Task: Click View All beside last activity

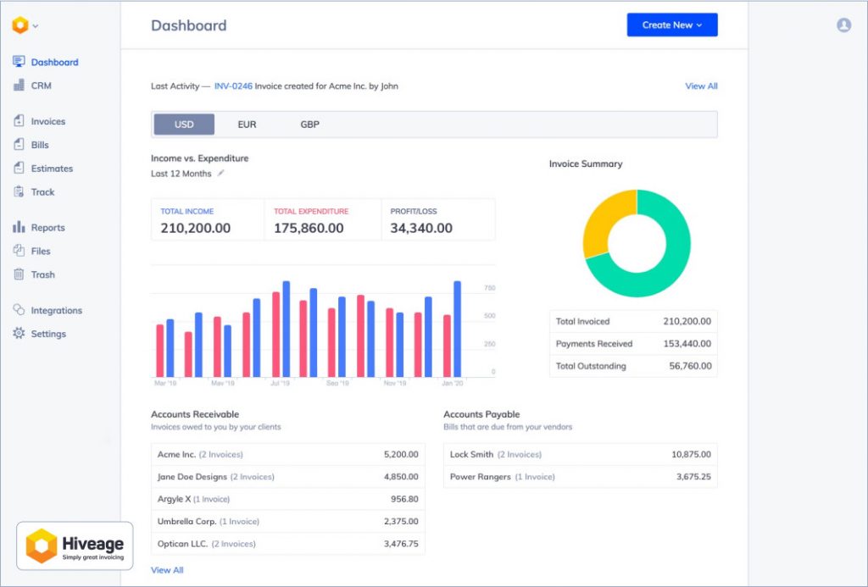Action: point(701,86)
